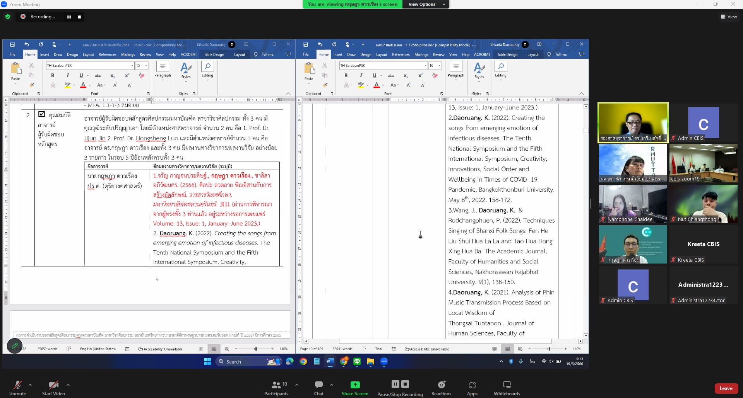Expand audio settings arrow beside Unmute
Viewport: 743px width, 398px height.
pyautogui.click(x=30, y=385)
